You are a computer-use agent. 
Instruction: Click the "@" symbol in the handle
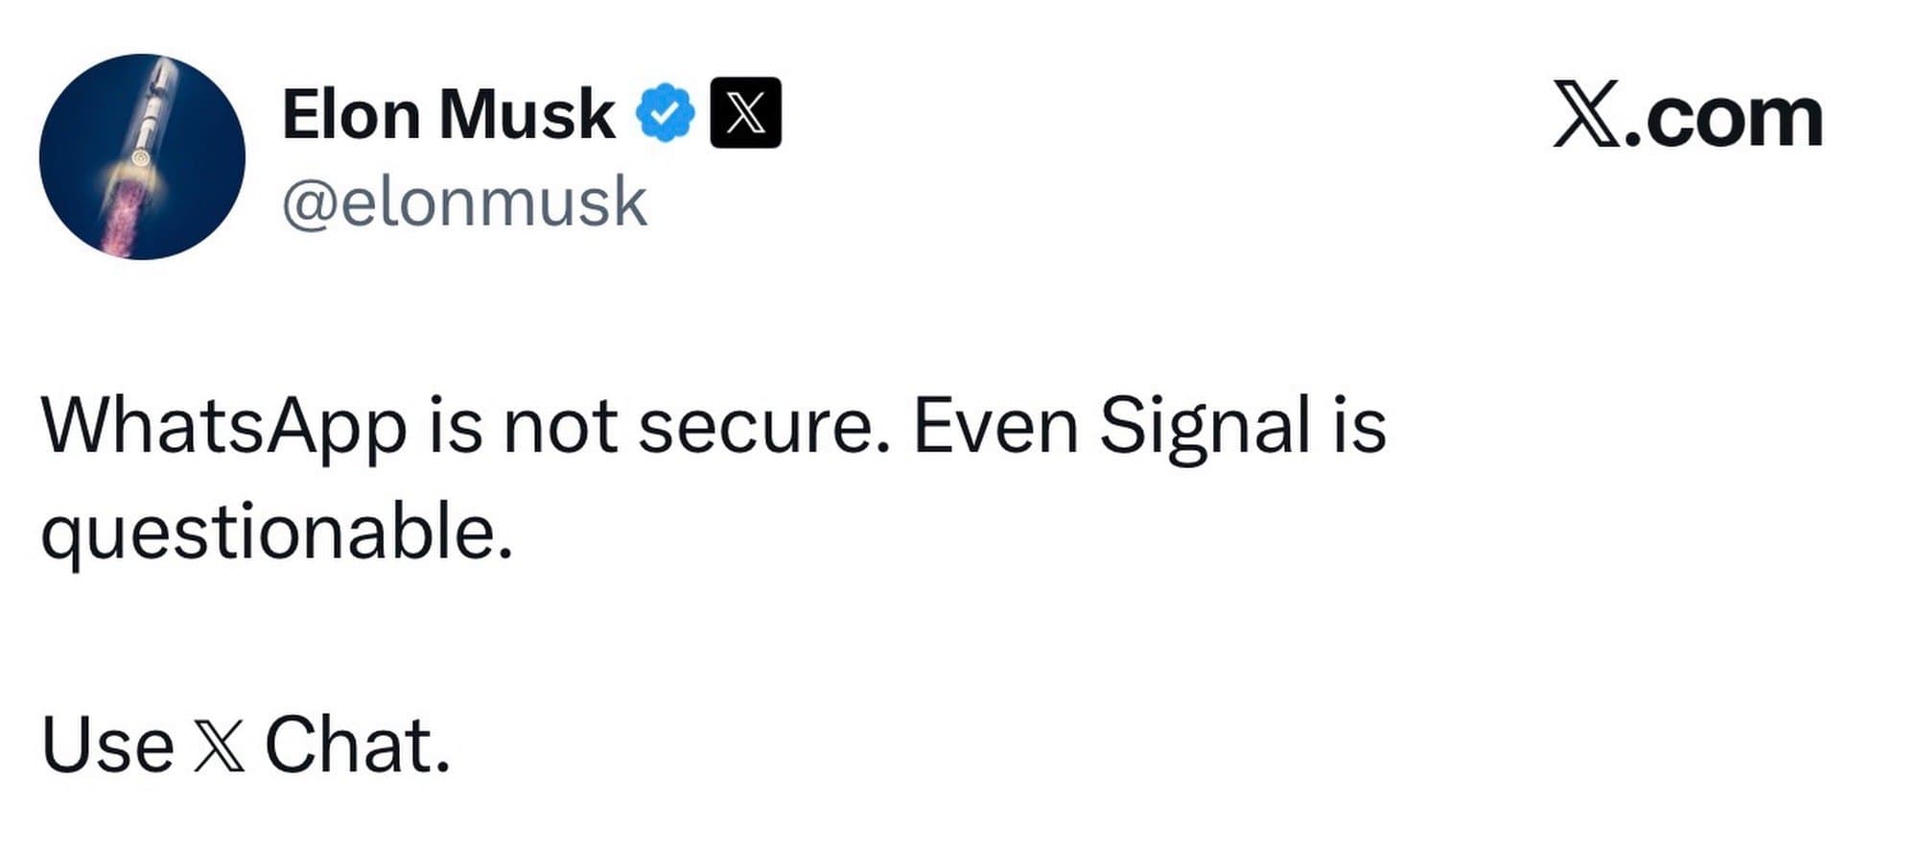coord(307,203)
